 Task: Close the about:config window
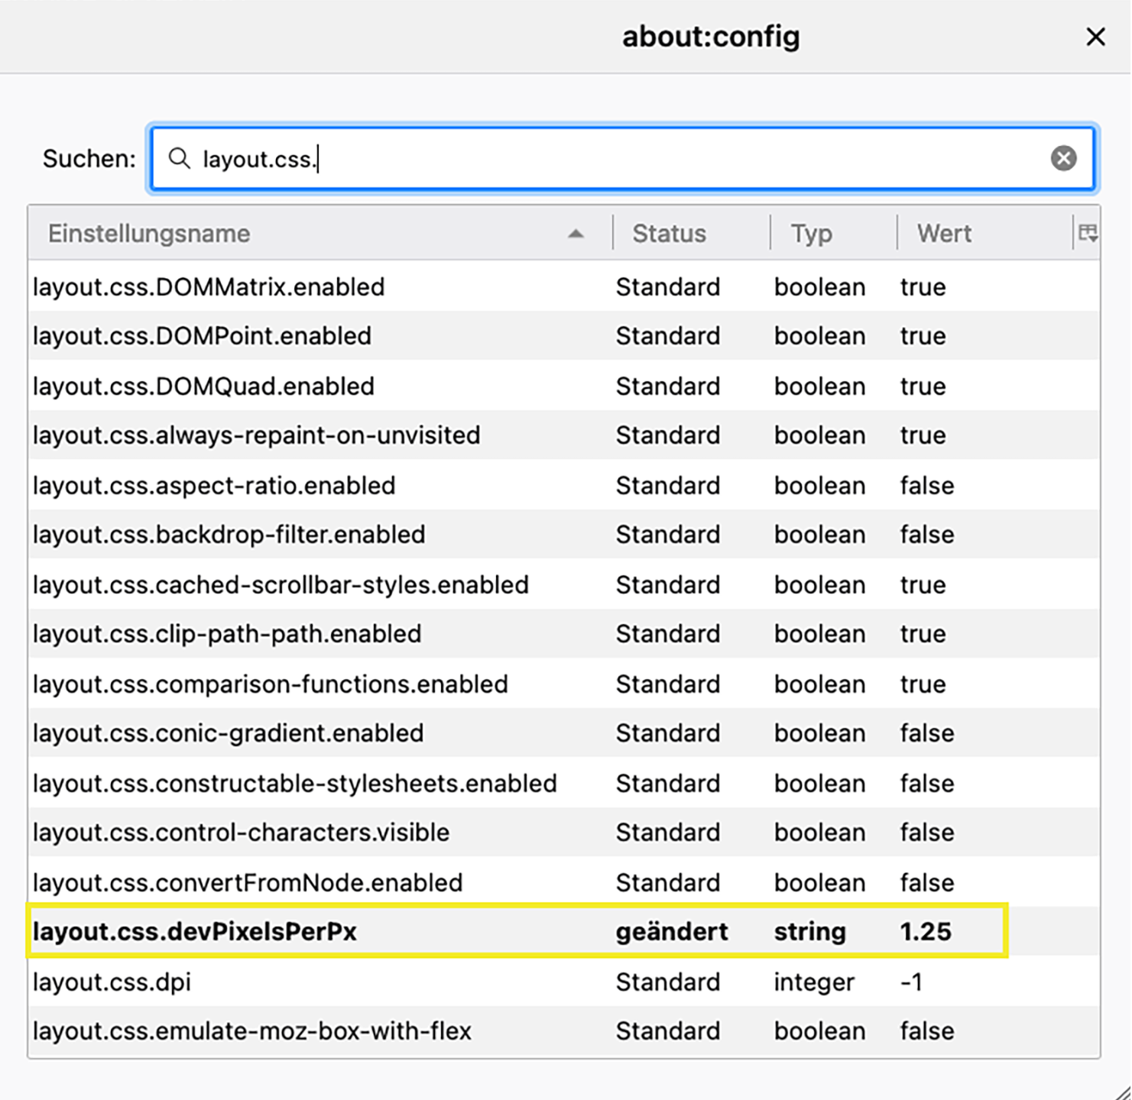coord(1095,37)
